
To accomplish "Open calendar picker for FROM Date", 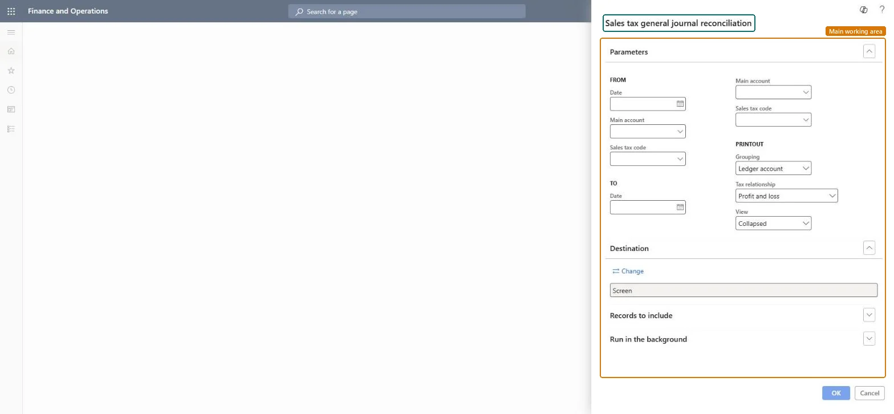I will (x=680, y=104).
